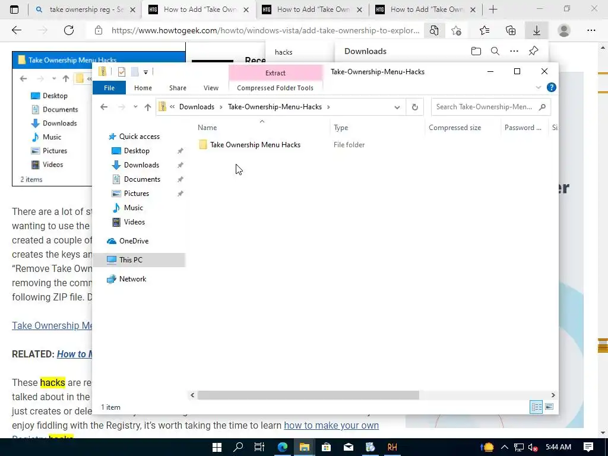The image size is (608, 456).
Task: Close the take ownership reg tab
Action: (132, 9)
